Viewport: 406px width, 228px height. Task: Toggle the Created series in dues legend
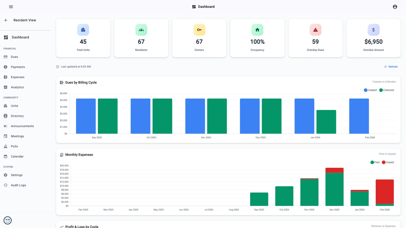coord(370,90)
